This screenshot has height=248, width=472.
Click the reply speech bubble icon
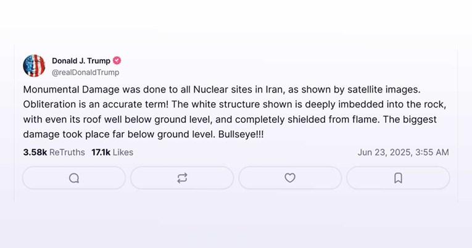coord(74,178)
